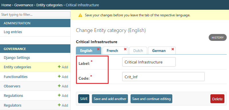Viewport: 229px width, 110px height.
Task: Open Observers sidebar item
Action: 12,86
